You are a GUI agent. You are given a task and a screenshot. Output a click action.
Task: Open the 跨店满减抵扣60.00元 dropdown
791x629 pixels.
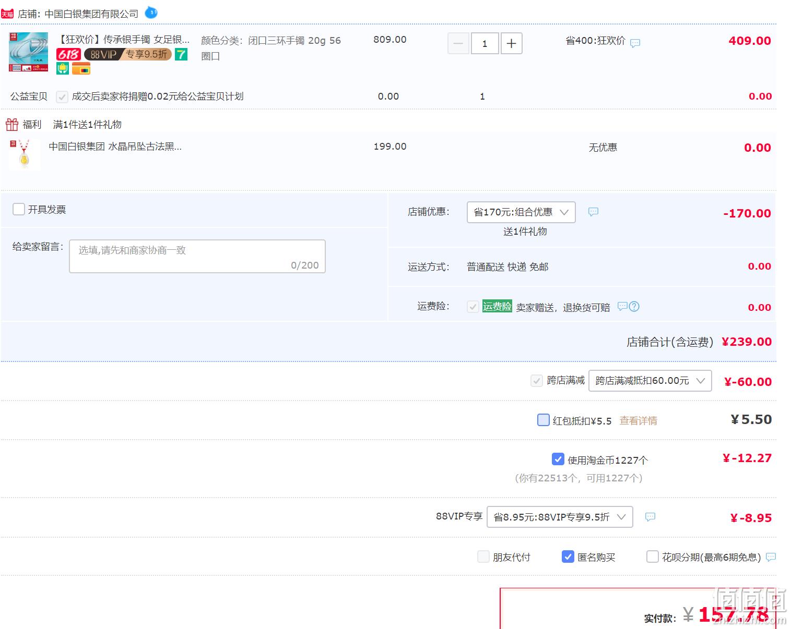pyautogui.click(x=650, y=381)
